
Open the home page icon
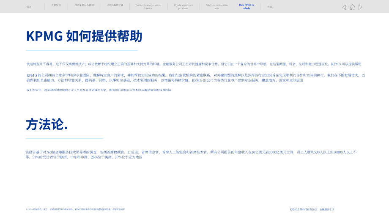pyautogui.click(x=352, y=7)
